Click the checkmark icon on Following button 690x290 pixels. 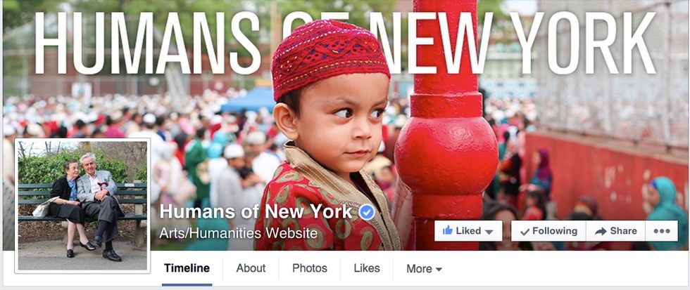click(x=525, y=232)
